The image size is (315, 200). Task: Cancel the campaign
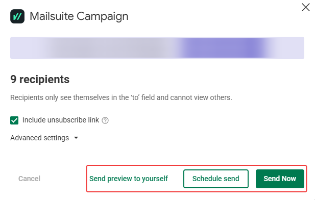pyautogui.click(x=29, y=179)
